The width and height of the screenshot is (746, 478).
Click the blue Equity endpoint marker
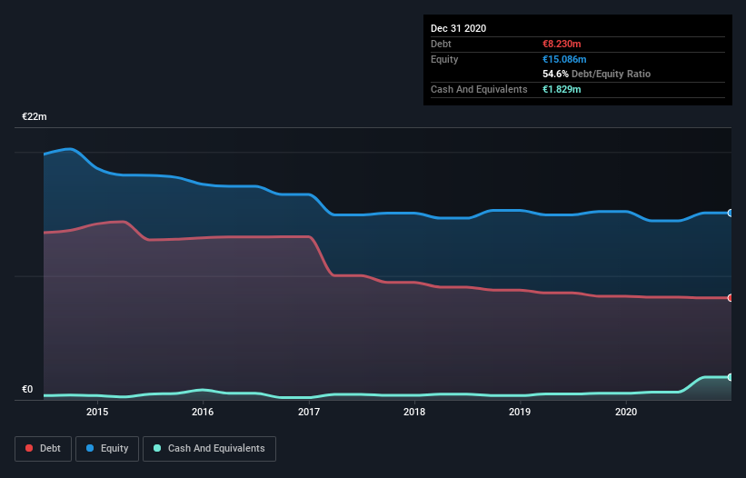(x=731, y=213)
